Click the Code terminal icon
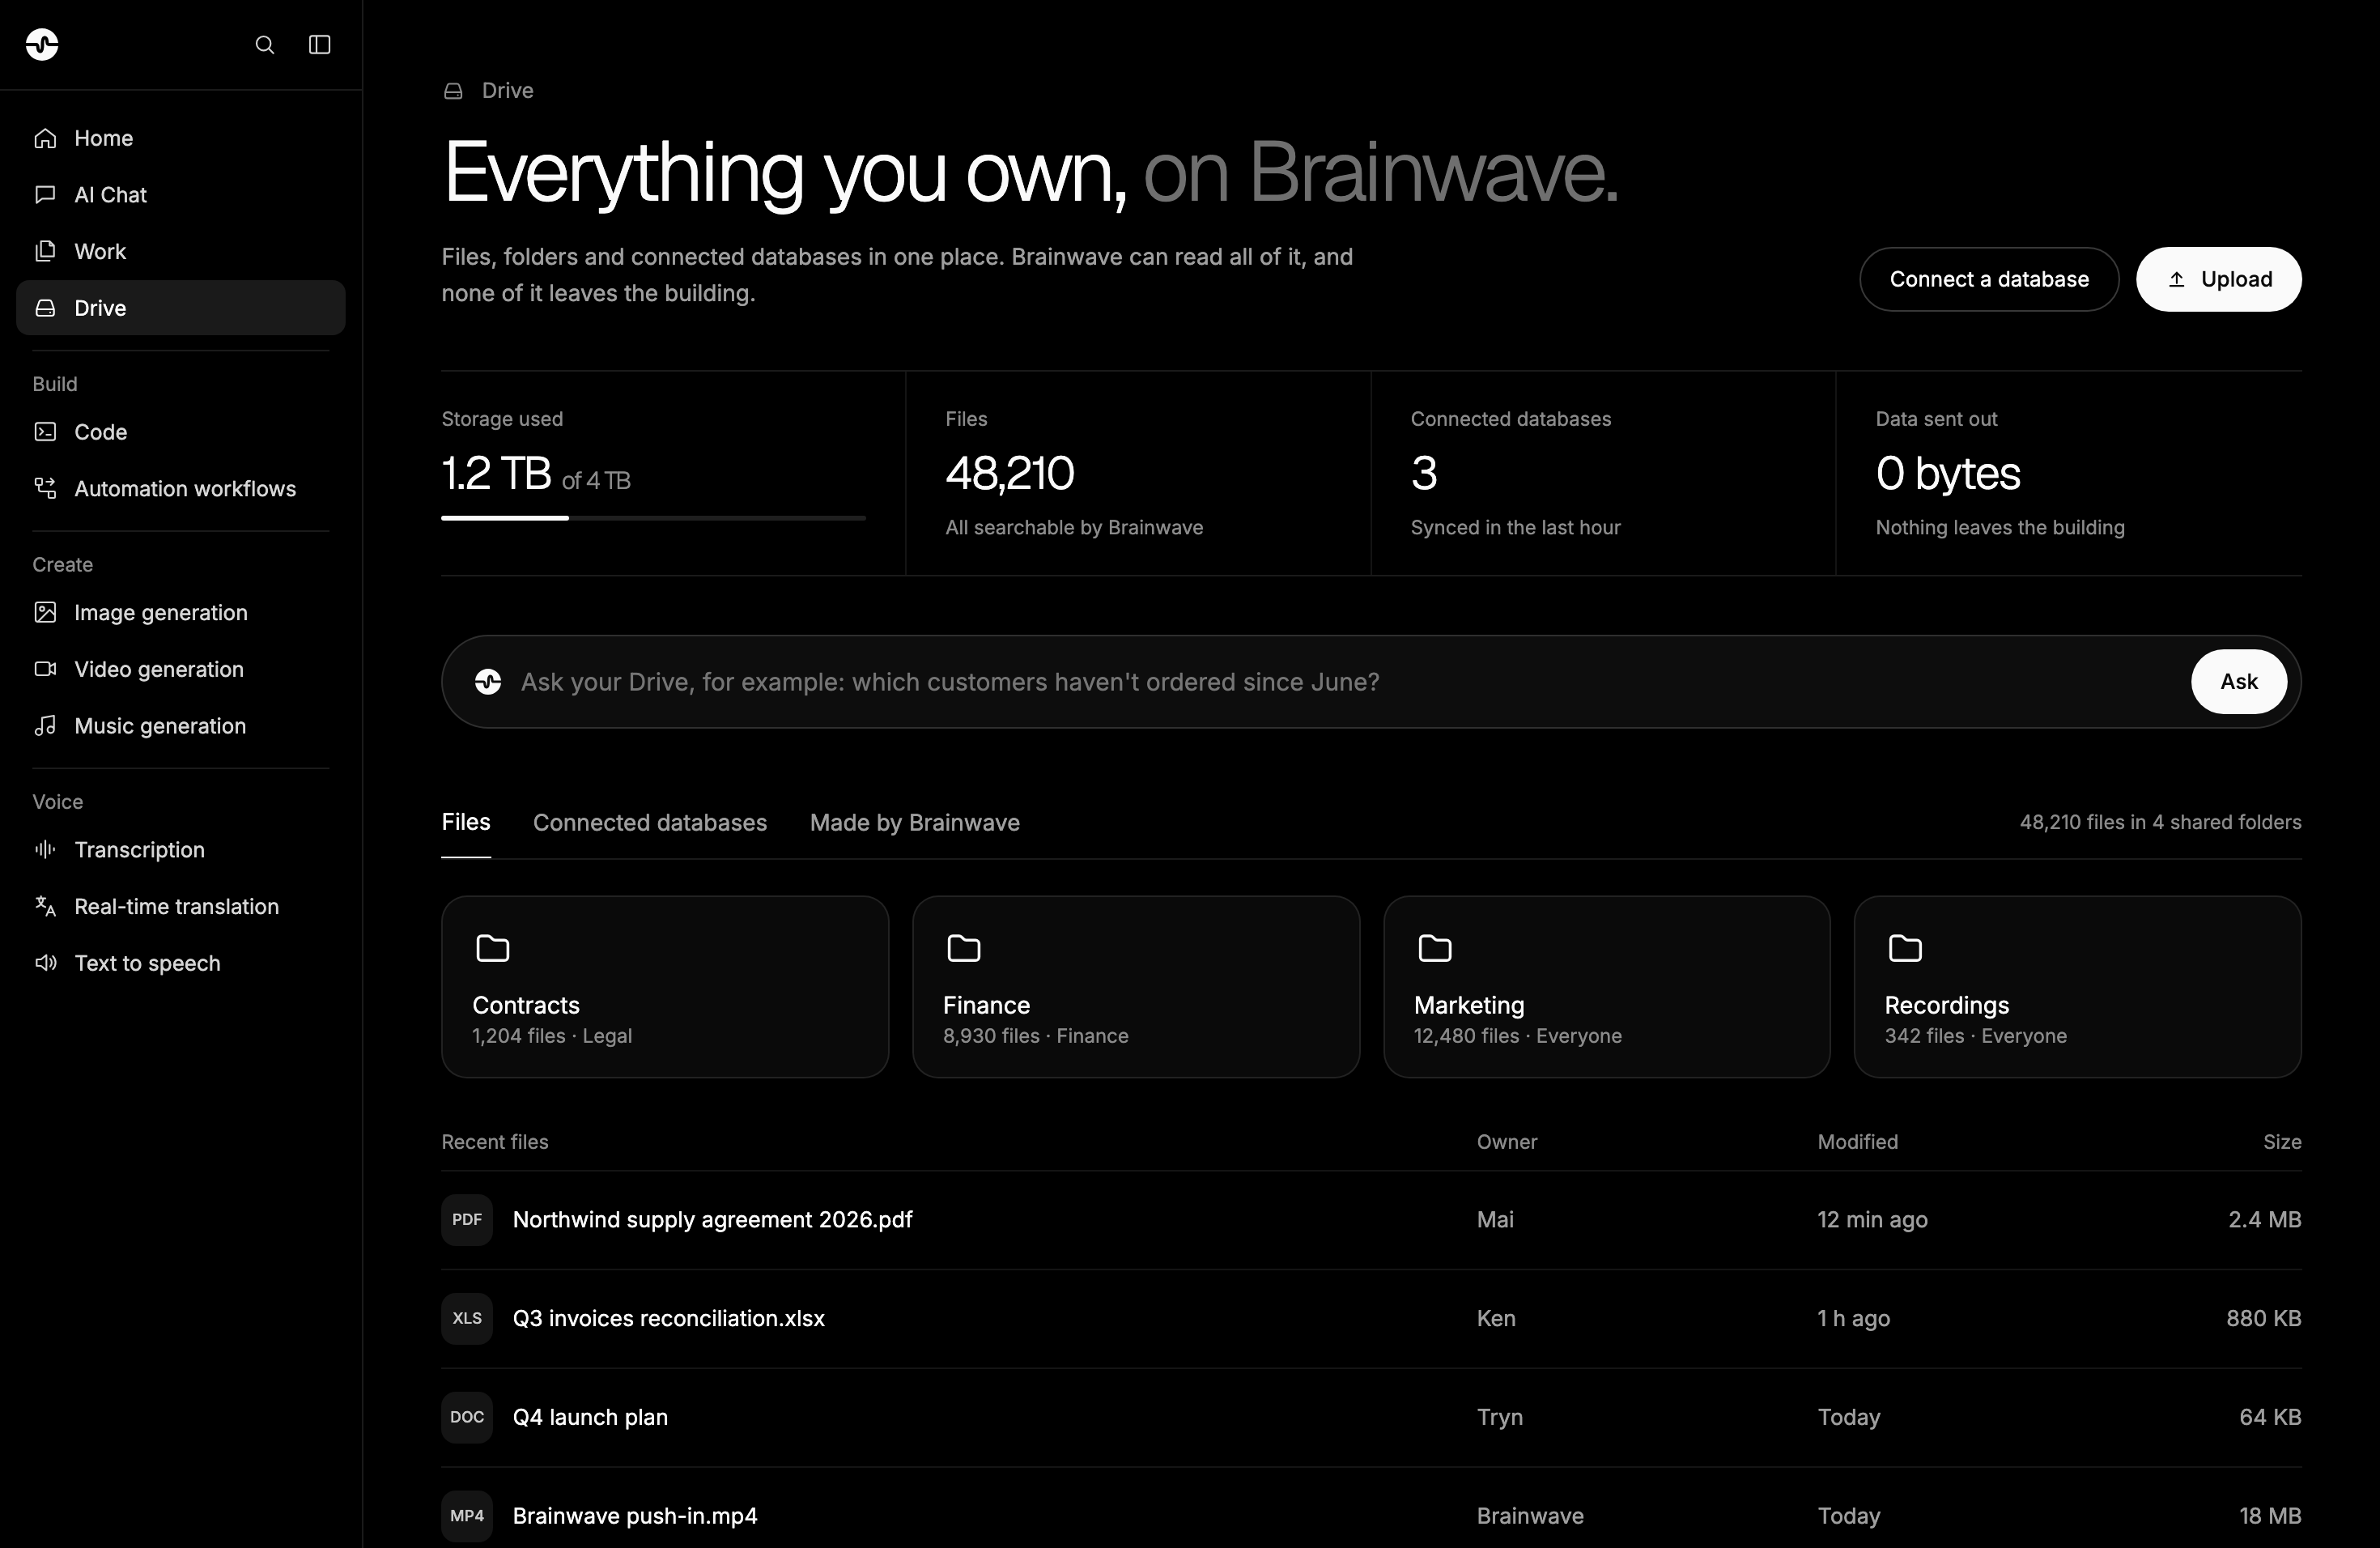Image resolution: width=2380 pixels, height=1548 pixels. tap(45, 432)
